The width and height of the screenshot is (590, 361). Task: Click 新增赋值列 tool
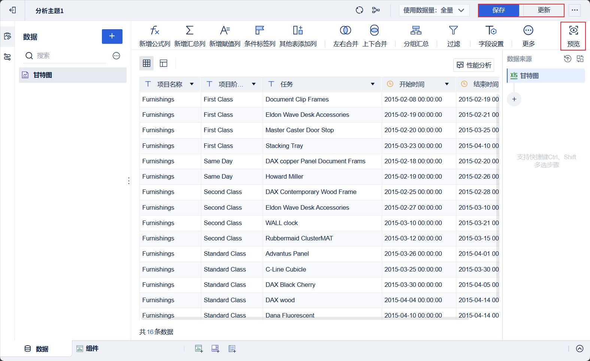(x=225, y=36)
